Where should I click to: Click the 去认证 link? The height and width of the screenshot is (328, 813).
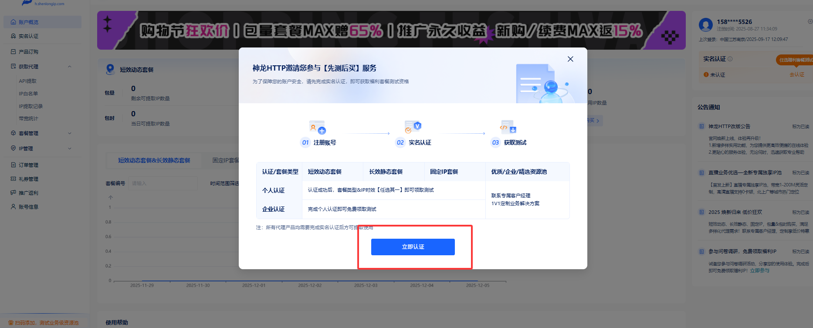(797, 74)
